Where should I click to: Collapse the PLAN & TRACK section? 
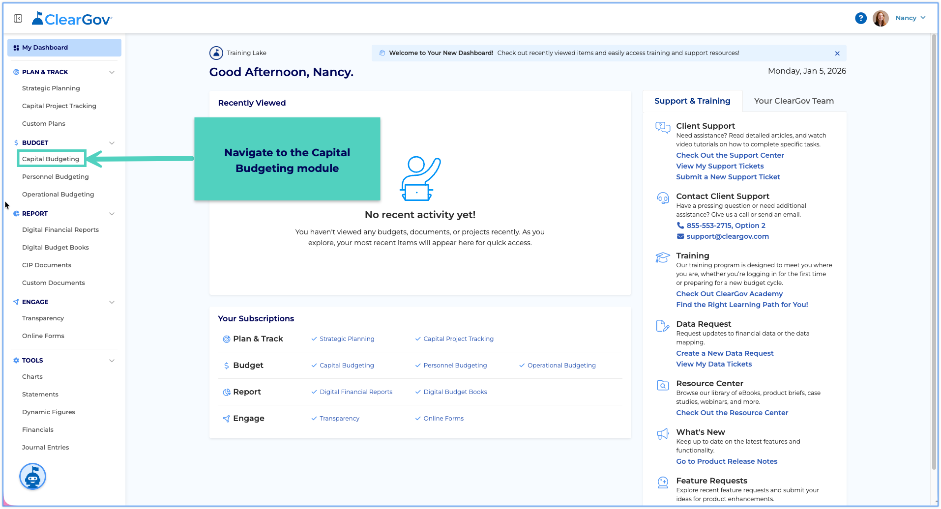(x=112, y=72)
